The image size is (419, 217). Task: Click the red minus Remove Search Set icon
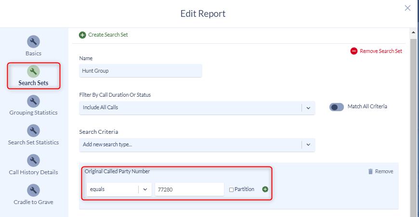coord(354,51)
